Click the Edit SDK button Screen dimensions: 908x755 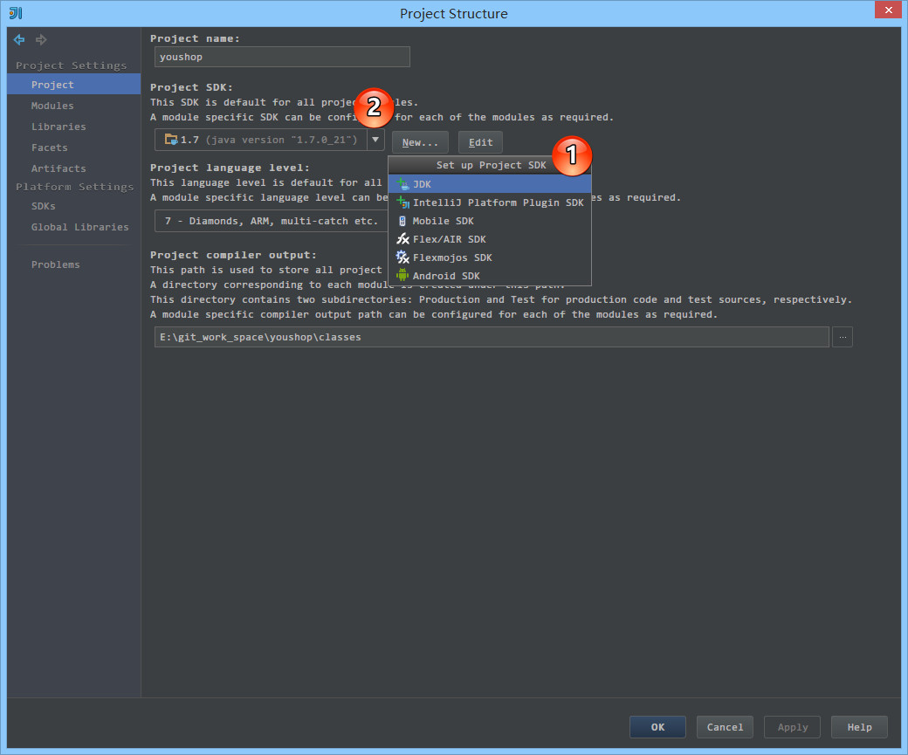pos(480,142)
